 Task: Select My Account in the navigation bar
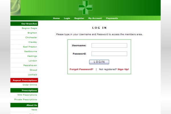95,18
